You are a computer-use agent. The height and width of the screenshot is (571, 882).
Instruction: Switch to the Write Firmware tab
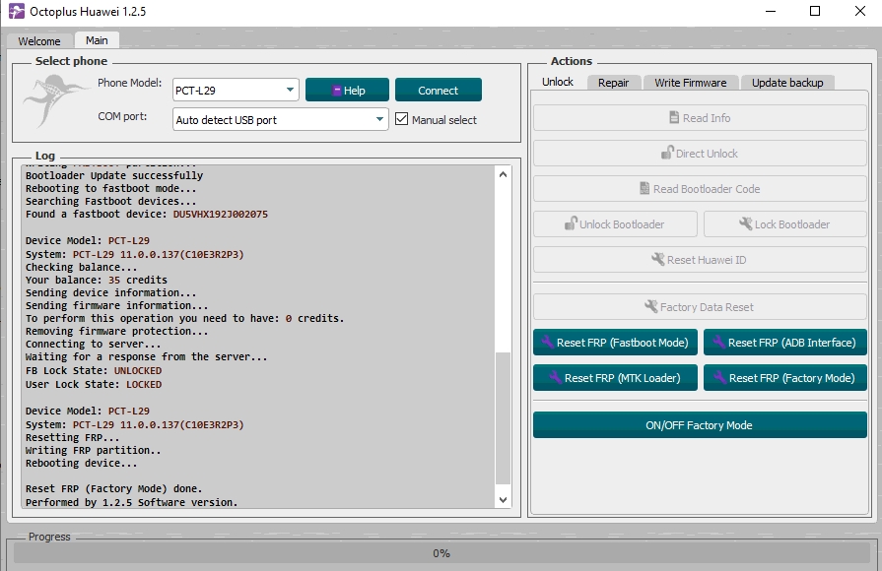690,83
